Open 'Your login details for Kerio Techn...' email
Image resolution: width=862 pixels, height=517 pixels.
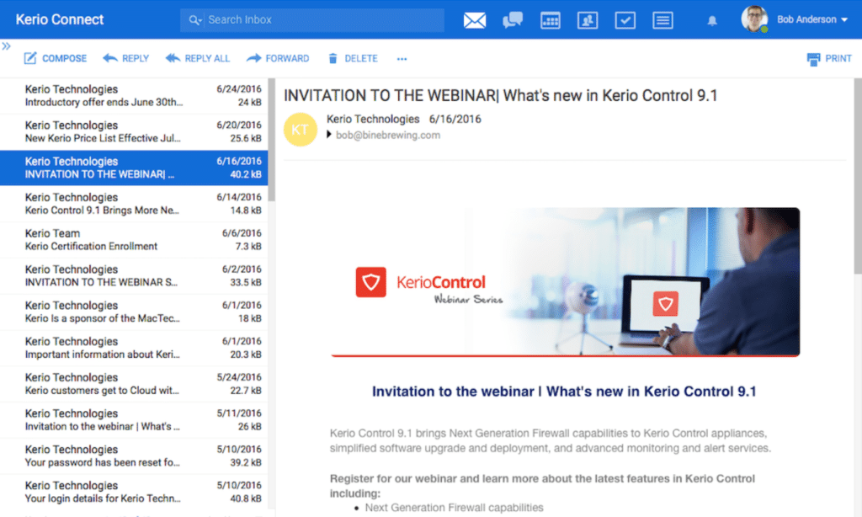click(134, 493)
